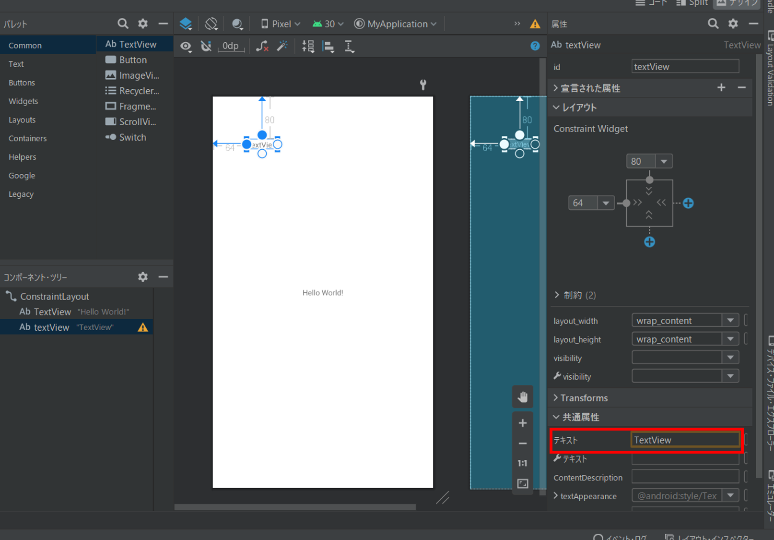Select the Switch widget in the palette
Viewport: 774px width, 540px height.
point(132,137)
